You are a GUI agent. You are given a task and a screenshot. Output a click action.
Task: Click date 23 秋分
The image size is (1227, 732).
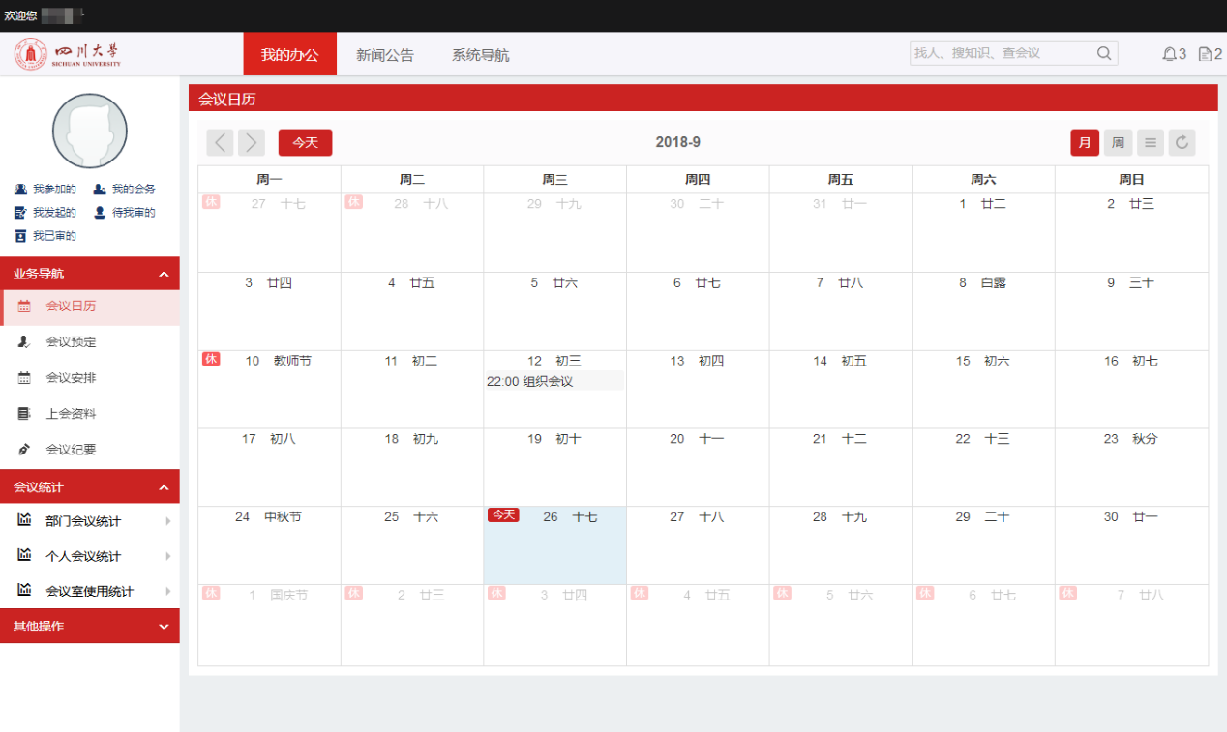click(1131, 439)
